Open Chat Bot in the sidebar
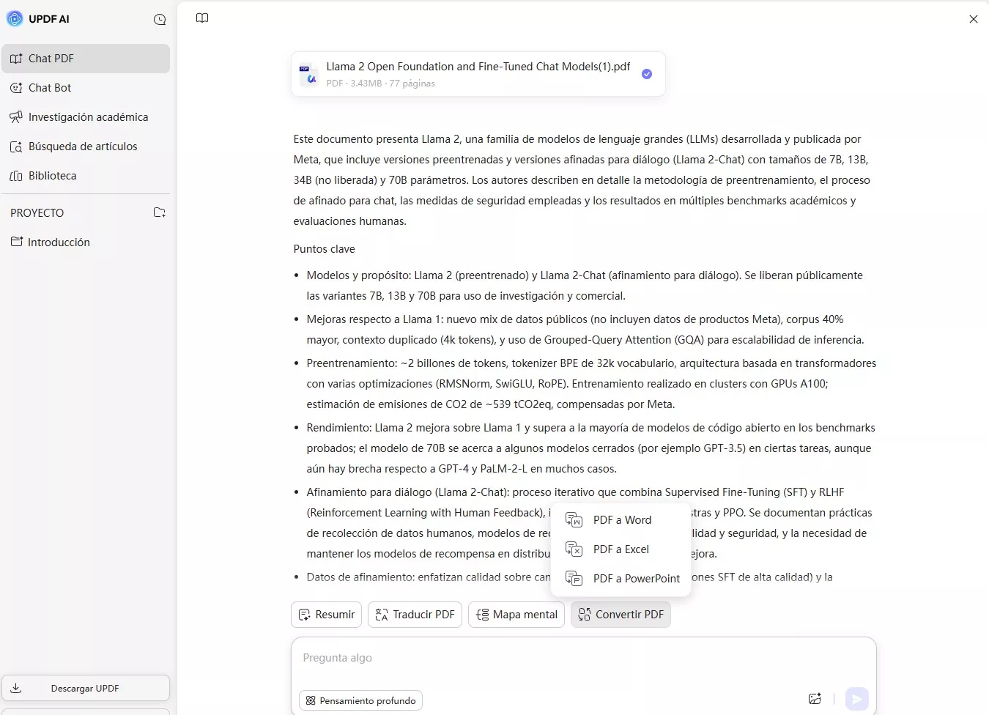Screen dimensions: 989x715 point(86,88)
